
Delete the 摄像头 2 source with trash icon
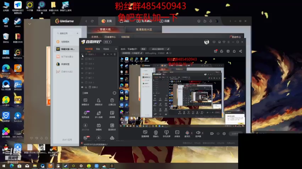(115, 54)
